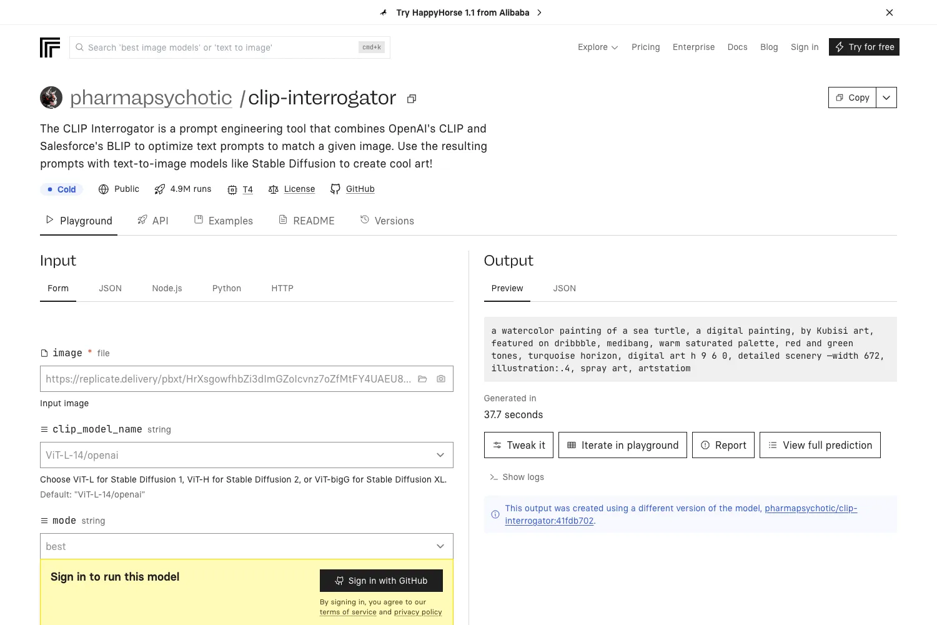The height and width of the screenshot is (625, 937).
Task: Open the pharmapsychotic/clip-interrogator:41fdb702 version link
Action: 681,514
